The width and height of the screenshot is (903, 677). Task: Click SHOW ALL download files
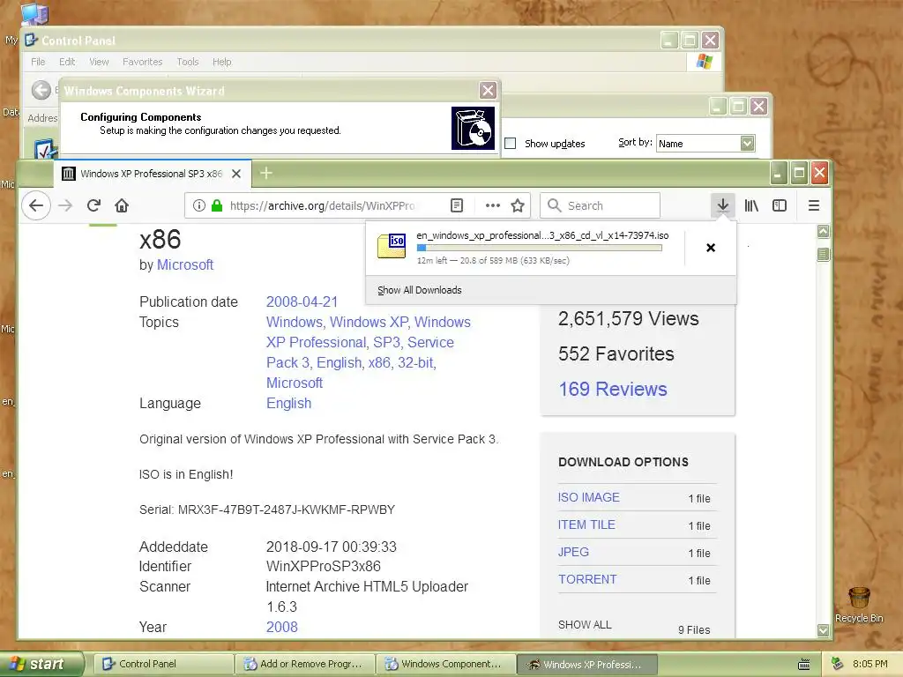pos(585,625)
